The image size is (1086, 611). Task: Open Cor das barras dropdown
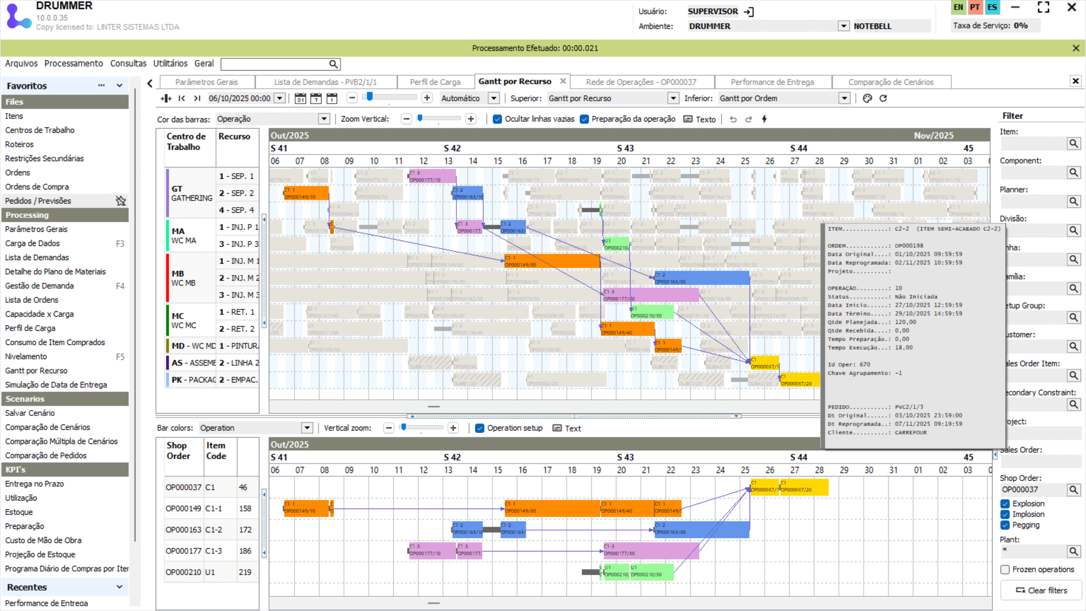[324, 119]
